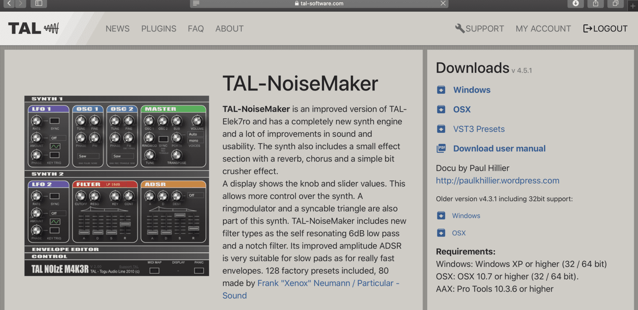Image resolution: width=638 pixels, height=310 pixels.
Task: Click 'AAX: Pro Tools 10.3.6 or higher' line
Action: 494,289
